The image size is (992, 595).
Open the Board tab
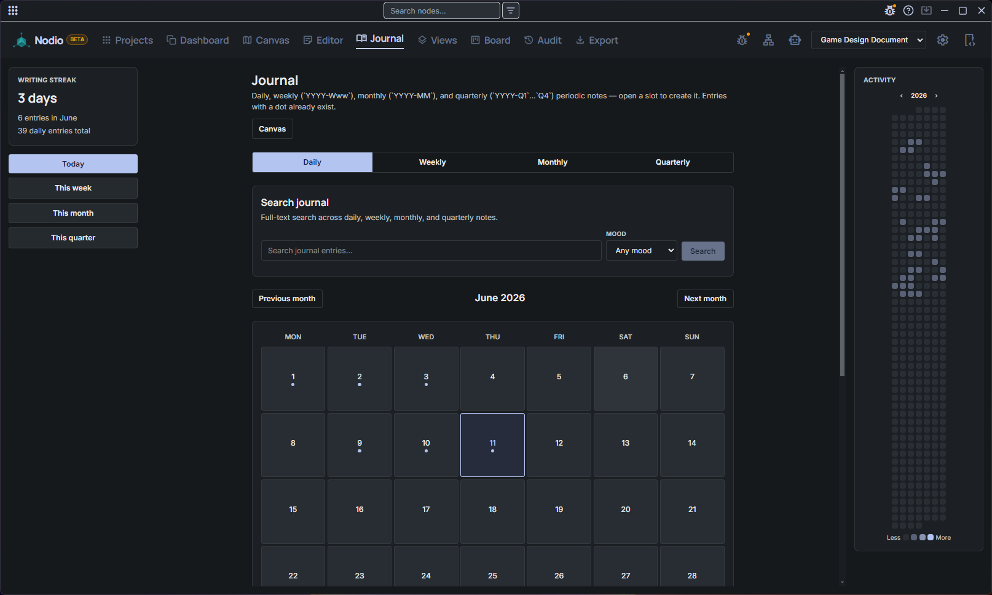click(490, 40)
